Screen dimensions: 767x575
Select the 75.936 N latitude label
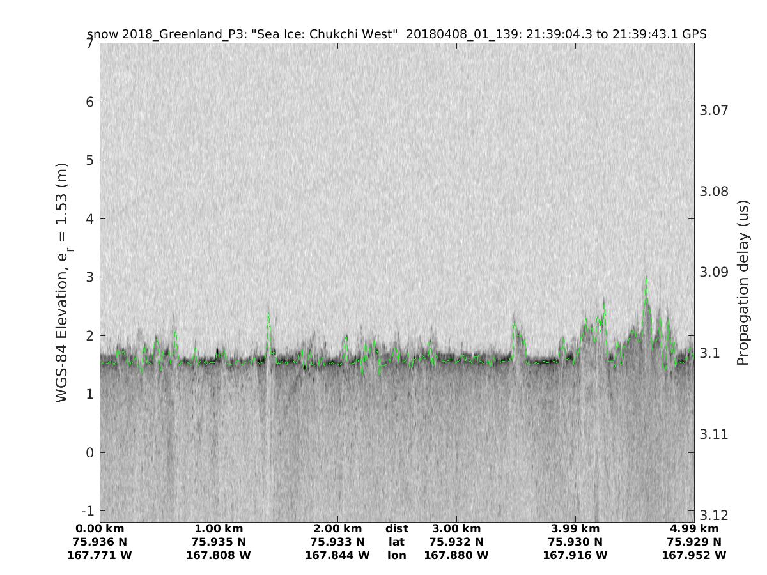(x=100, y=542)
